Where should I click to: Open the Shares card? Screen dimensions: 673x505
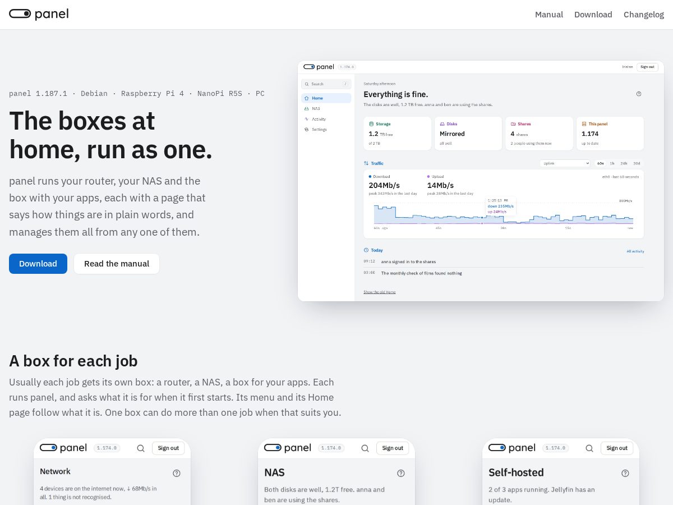pyautogui.click(x=540, y=134)
